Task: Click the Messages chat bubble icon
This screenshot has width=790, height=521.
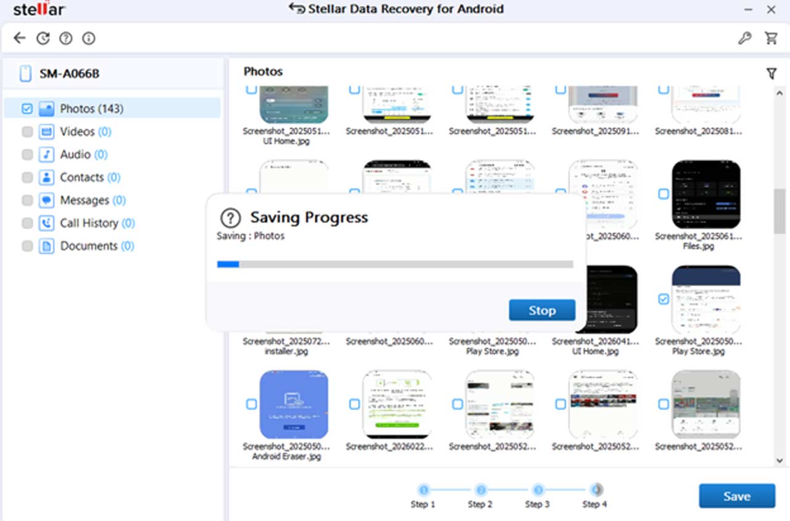Action: (46, 200)
